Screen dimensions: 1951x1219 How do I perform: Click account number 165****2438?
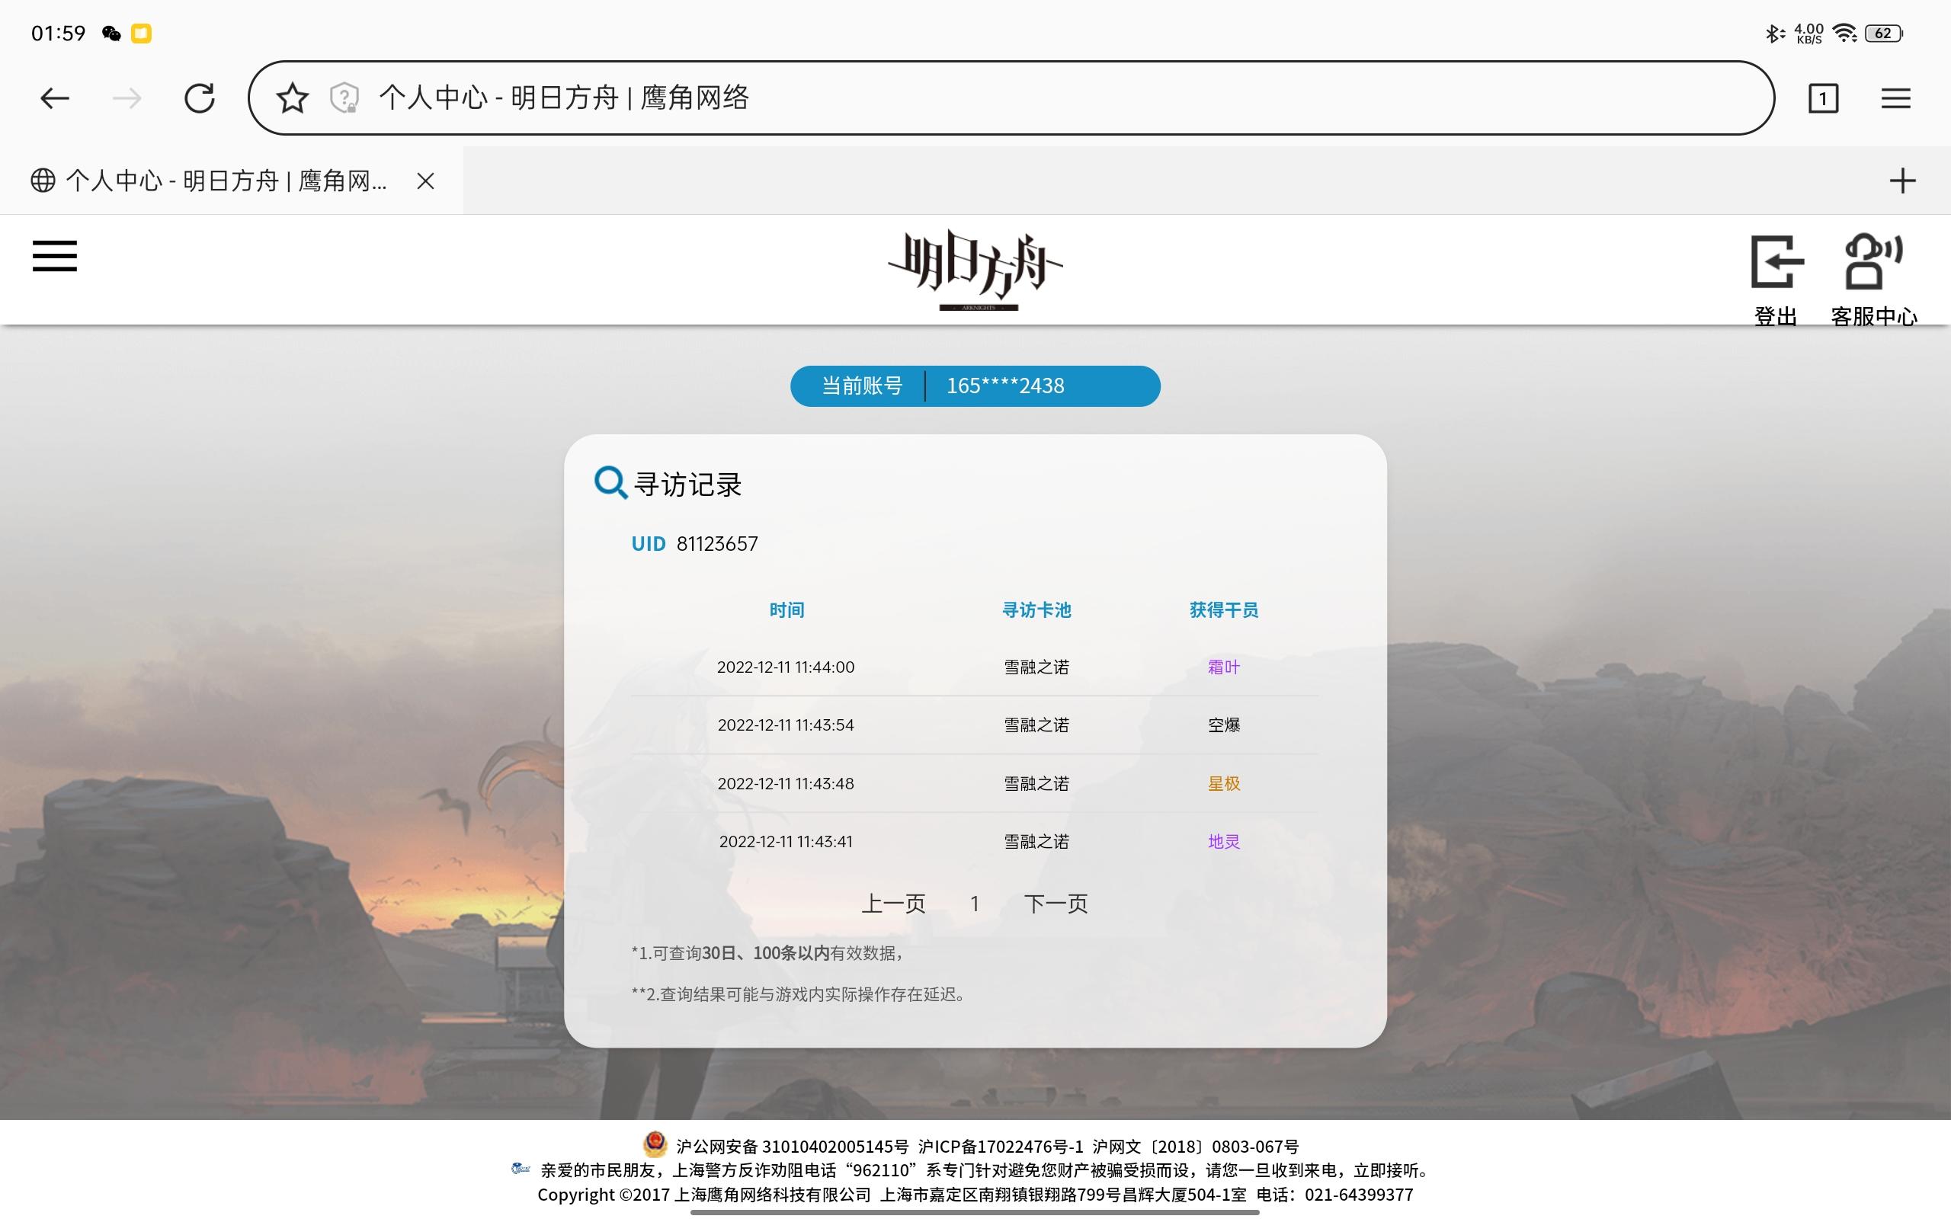pos(1005,386)
